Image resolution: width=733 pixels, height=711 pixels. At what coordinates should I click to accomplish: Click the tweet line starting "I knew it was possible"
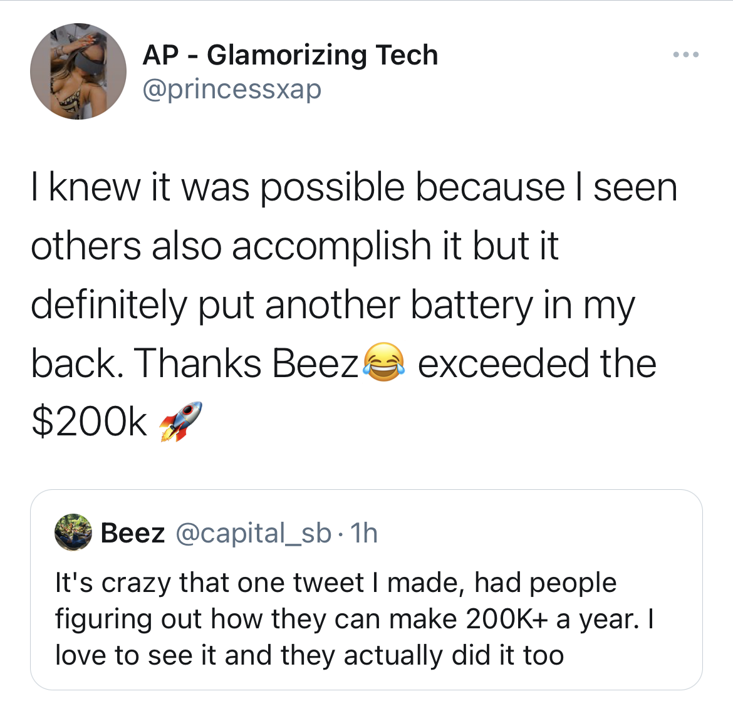354,188
